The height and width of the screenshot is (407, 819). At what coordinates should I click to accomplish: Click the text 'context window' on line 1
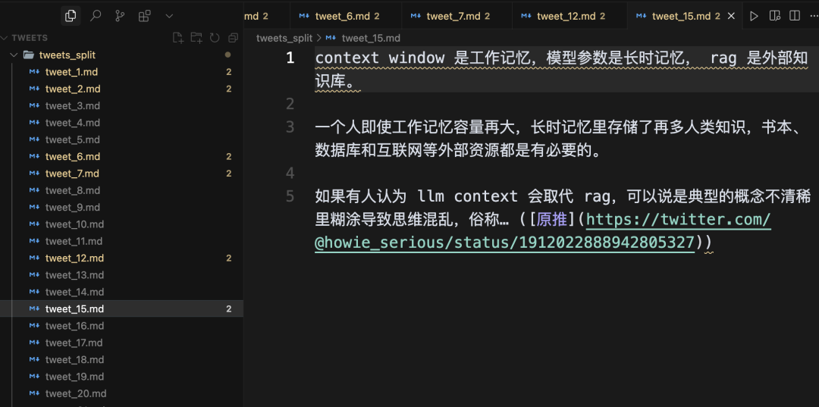pyautogui.click(x=380, y=58)
